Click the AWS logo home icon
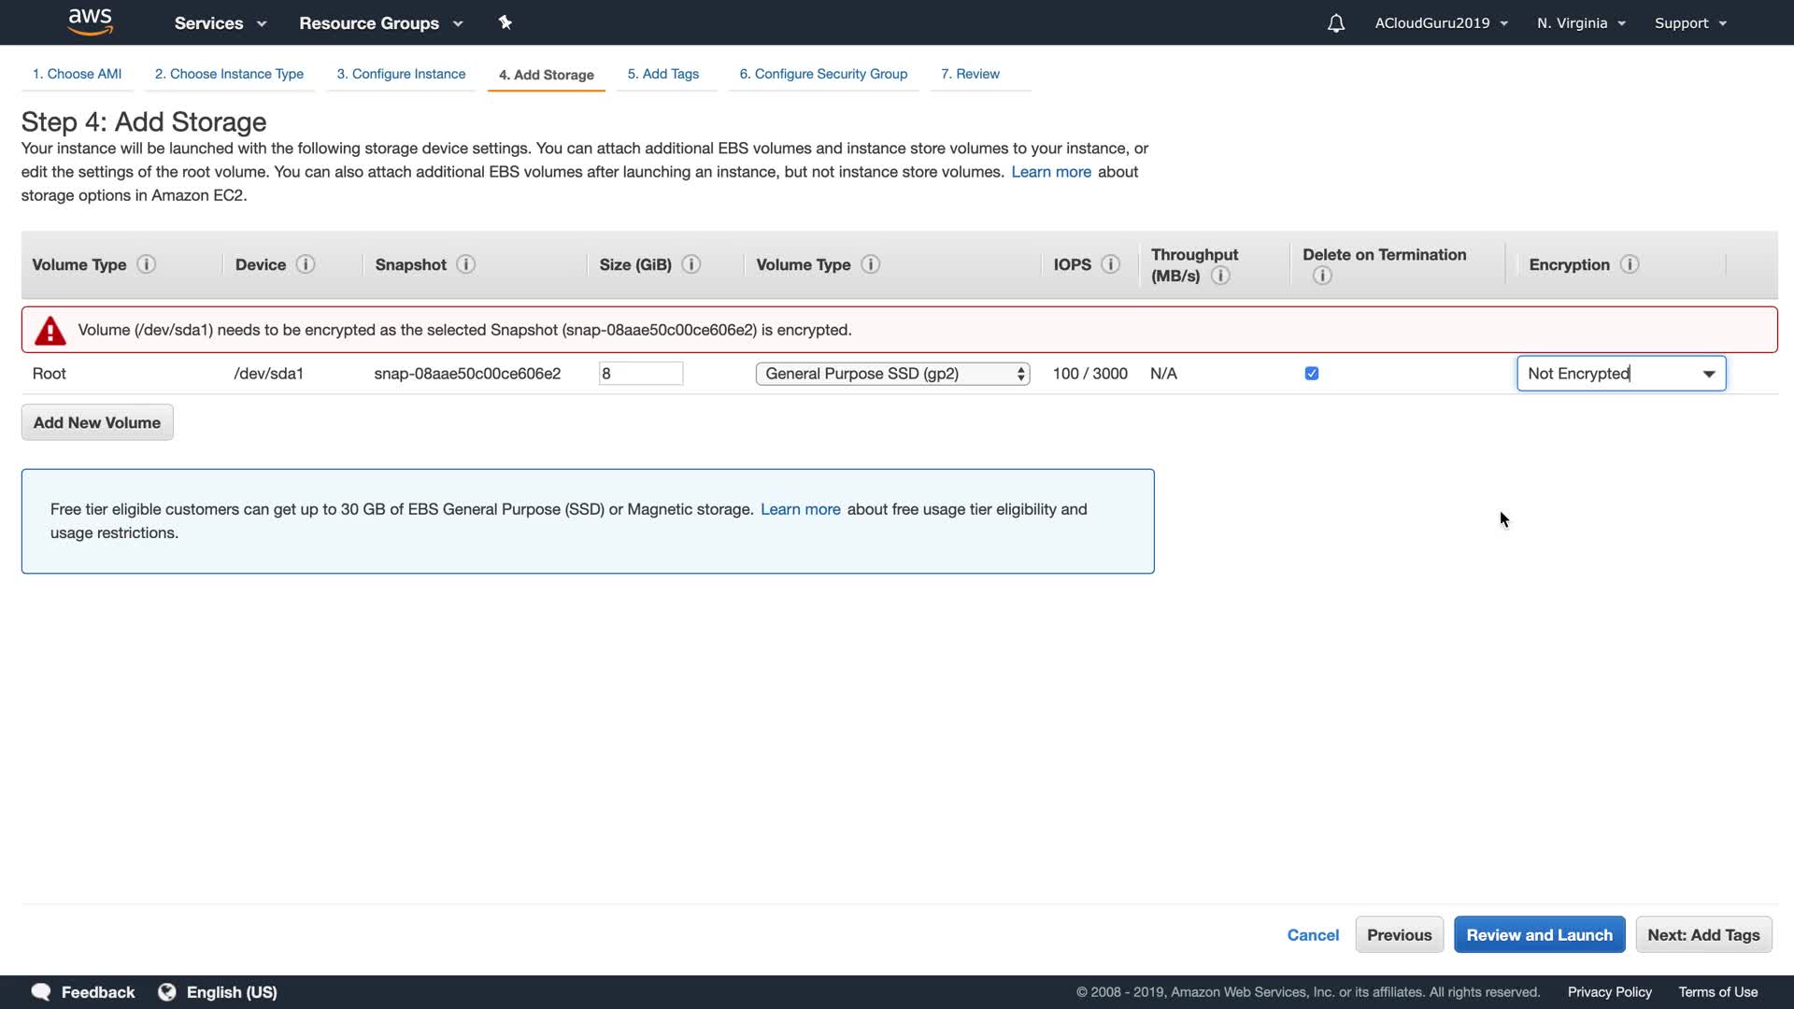 [90, 22]
